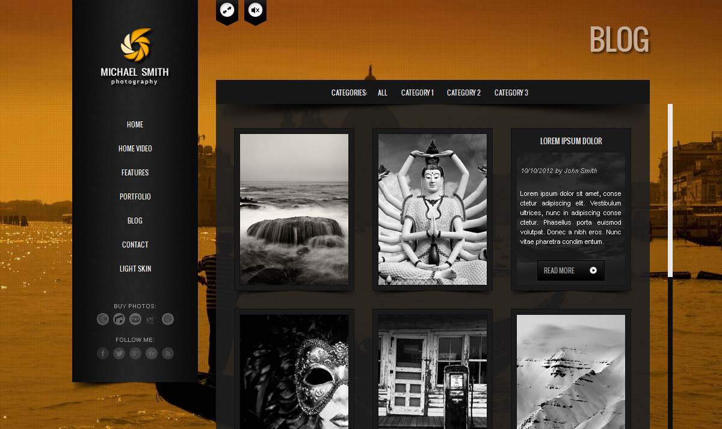Click the first Buy Photos icon
722x429 pixels.
103,319
